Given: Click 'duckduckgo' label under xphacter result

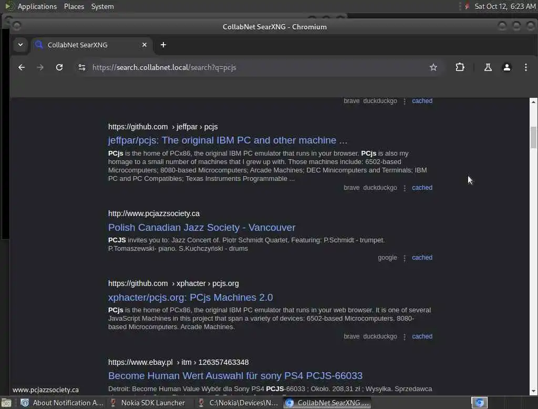Looking at the screenshot, I should [380, 336].
